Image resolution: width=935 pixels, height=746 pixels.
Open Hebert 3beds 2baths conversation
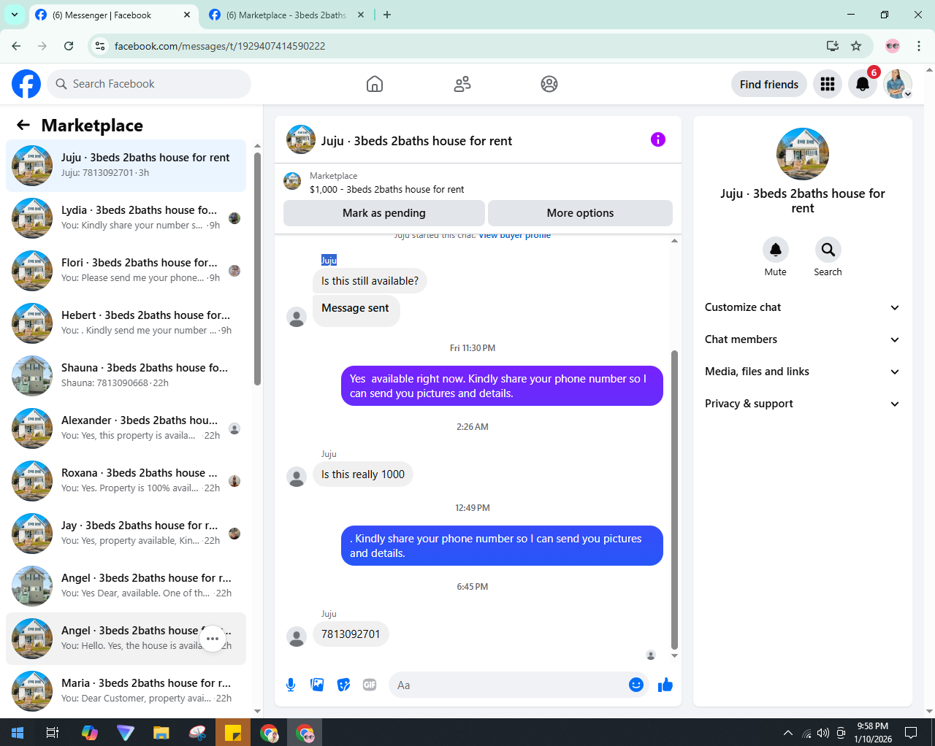[126, 323]
